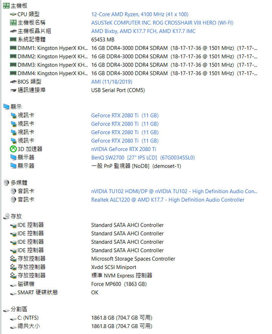This screenshot has width=272, height=334.
Task: Select the Microsoft Storage Spaces Controller value
Action: pos(133,258)
